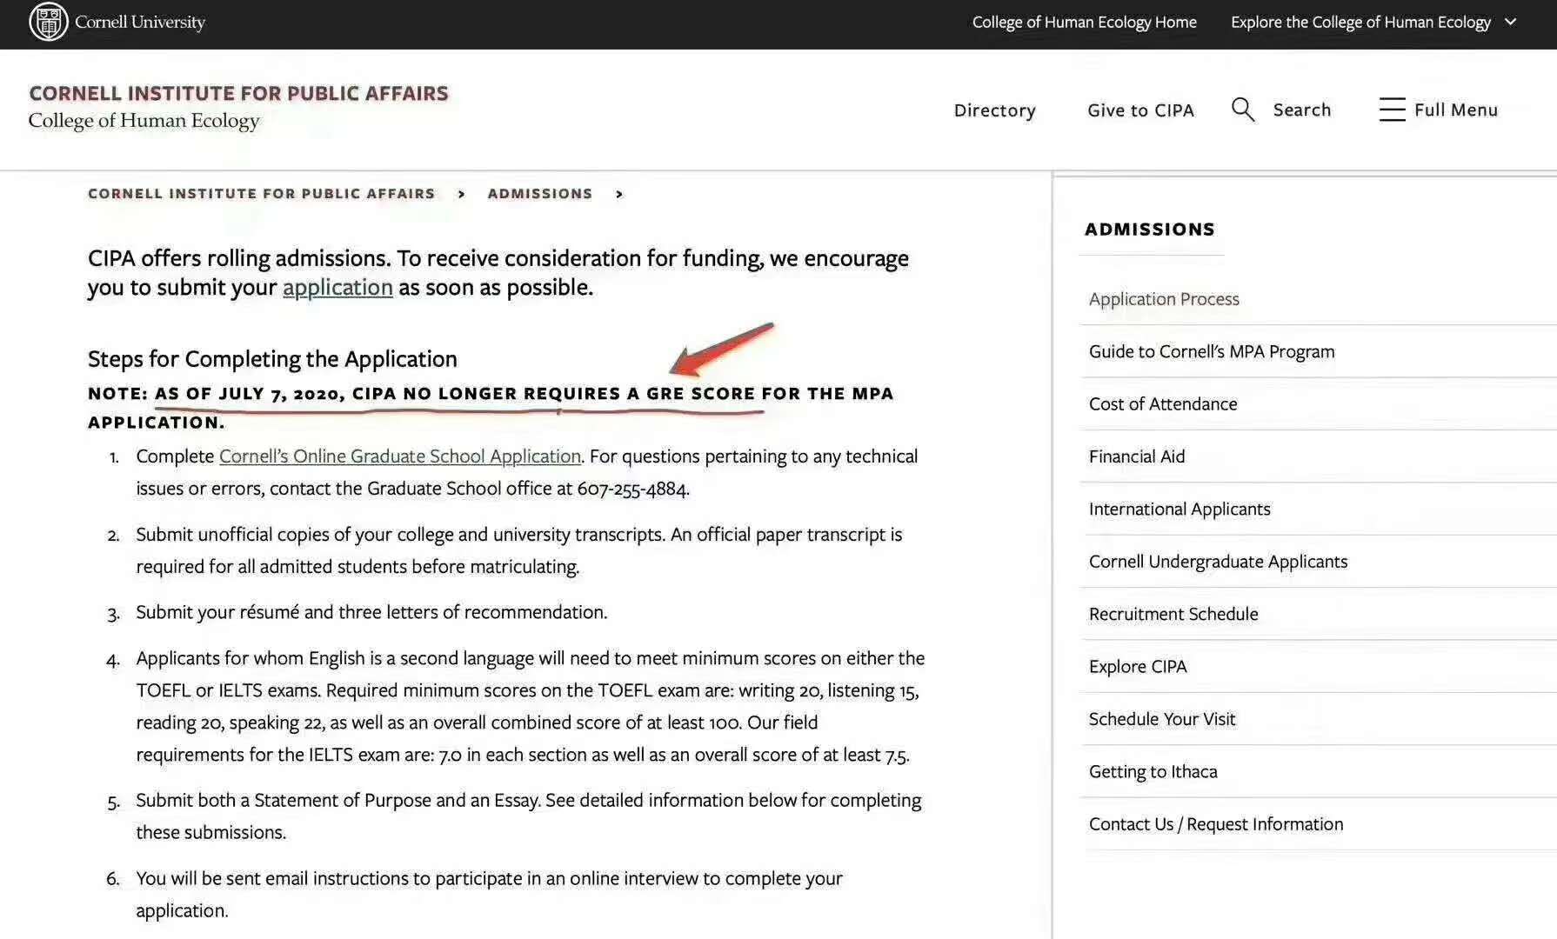The width and height of the screenshot is (1557, 939).
Task: Click Steps for Completing the Application heading
Action: pos(272,359)
